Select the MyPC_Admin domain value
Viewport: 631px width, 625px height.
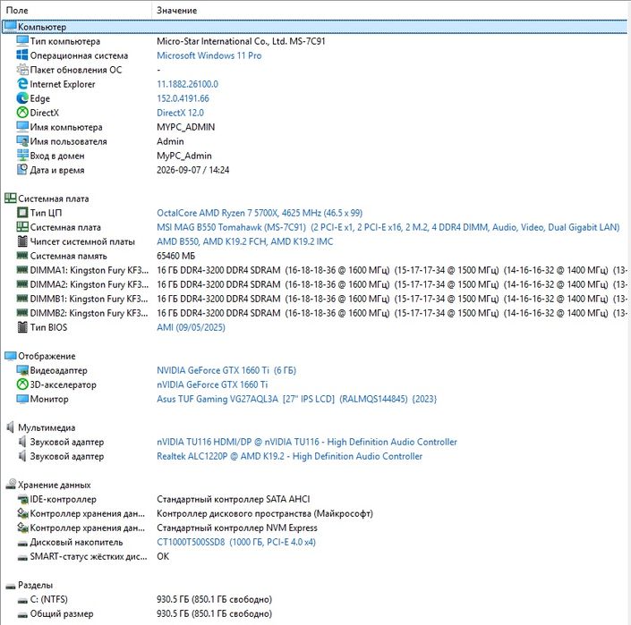click(183, 156)
